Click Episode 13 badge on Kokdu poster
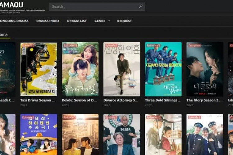 71,45
